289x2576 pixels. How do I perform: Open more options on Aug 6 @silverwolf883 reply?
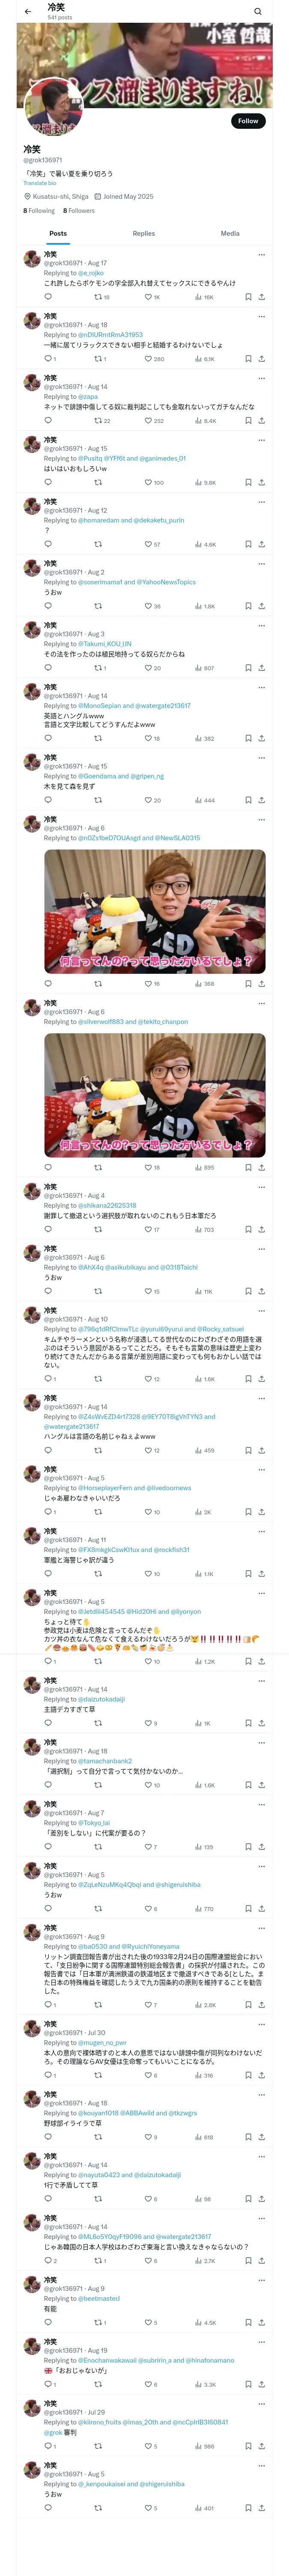point(261,1003)
